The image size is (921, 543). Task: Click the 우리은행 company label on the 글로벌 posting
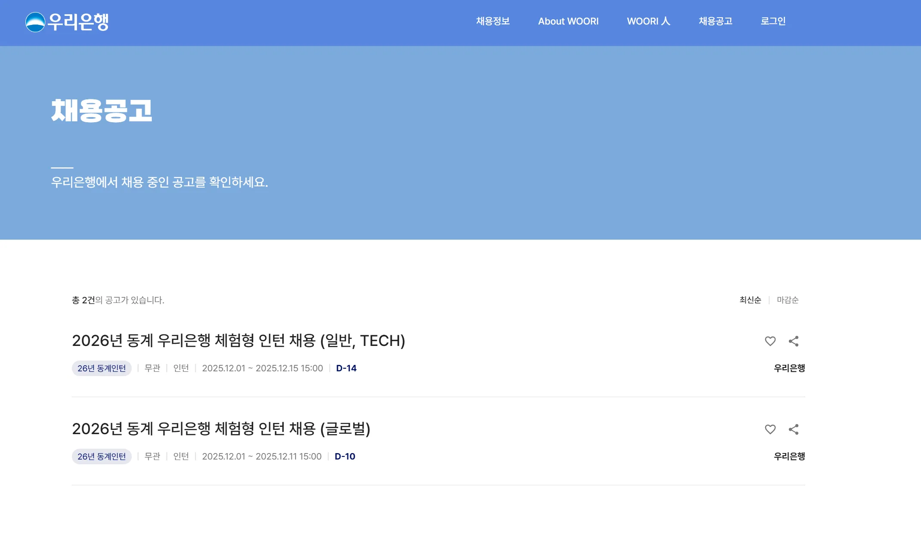click(789, 457)
